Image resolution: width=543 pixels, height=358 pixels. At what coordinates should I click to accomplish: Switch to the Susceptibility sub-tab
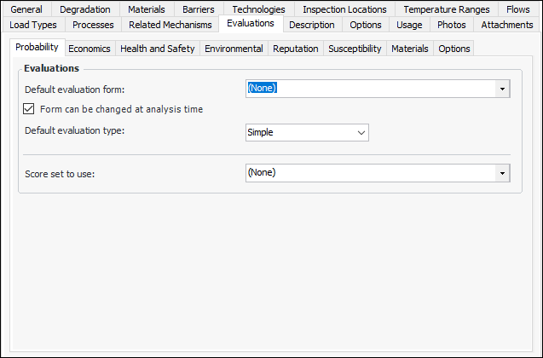tap(355, 49)
